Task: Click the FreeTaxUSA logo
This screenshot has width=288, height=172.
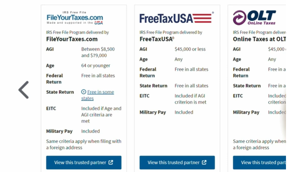Action: click(x=176, y=18)
